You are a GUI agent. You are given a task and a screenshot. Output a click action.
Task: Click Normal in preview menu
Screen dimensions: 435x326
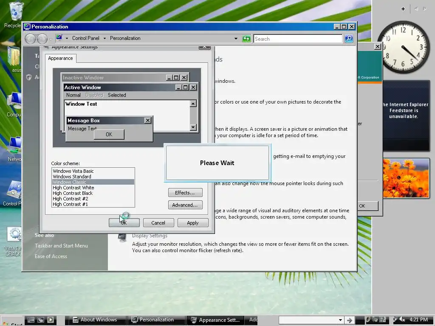pos(73,95)
